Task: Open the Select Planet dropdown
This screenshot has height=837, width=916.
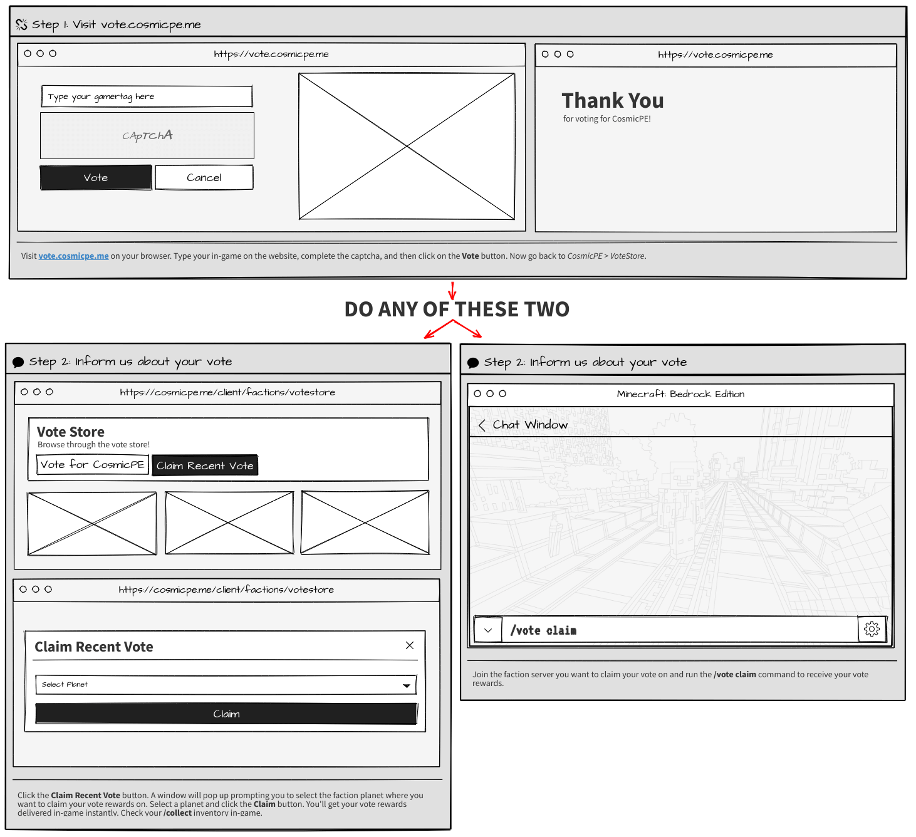Action: 226,685
